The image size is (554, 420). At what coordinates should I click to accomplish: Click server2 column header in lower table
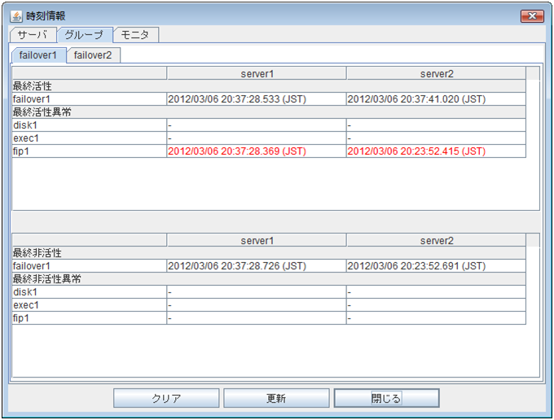436,241
